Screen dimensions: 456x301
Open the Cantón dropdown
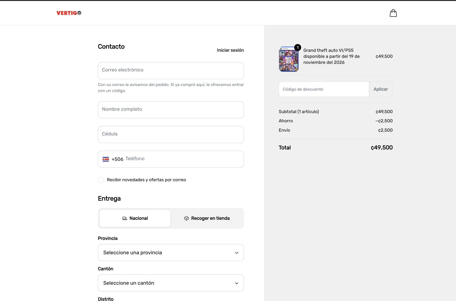pyautogui.click(x=171, y=283)
